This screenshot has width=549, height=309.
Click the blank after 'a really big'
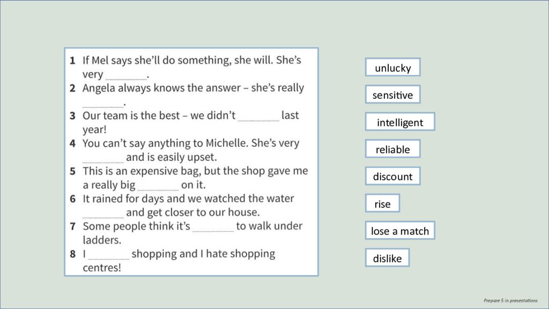click(158, 187)
